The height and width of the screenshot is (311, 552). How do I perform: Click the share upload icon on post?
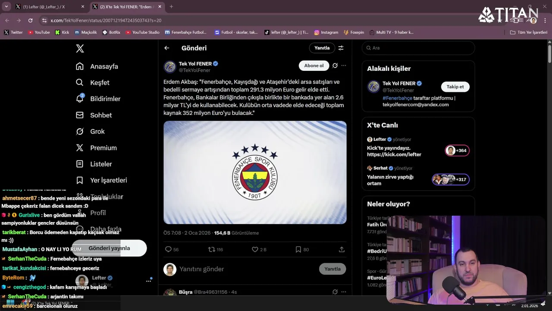tap(342, 249)
